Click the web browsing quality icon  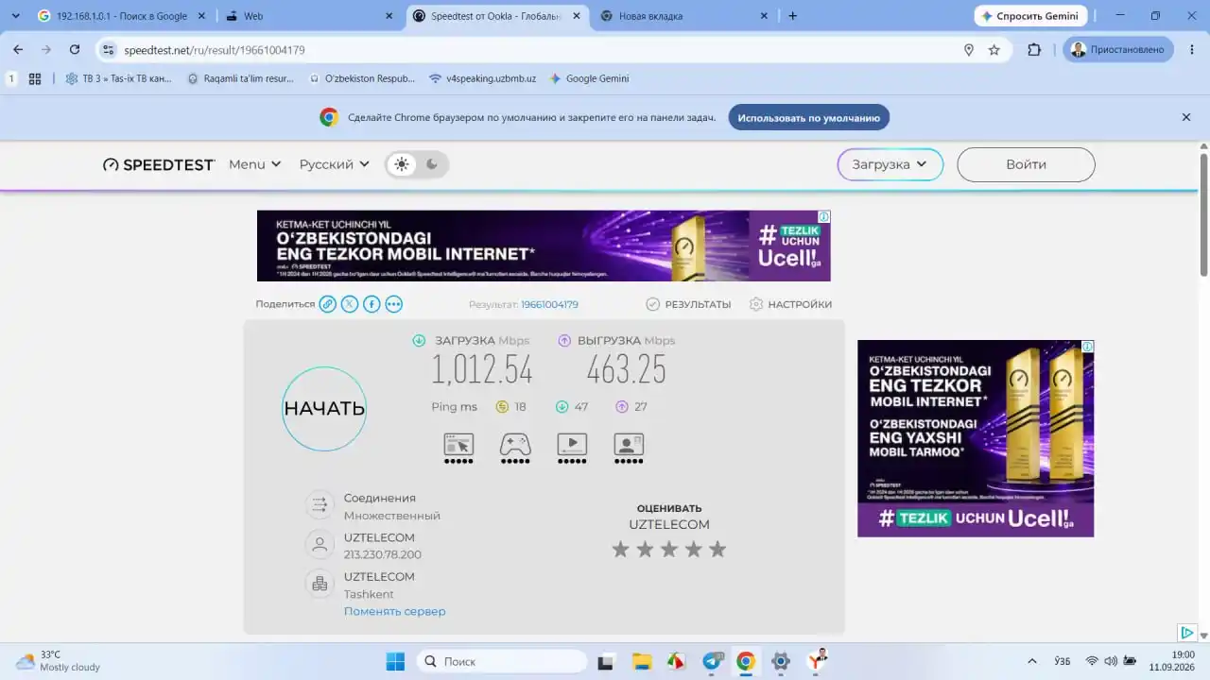tap(458, 449)
